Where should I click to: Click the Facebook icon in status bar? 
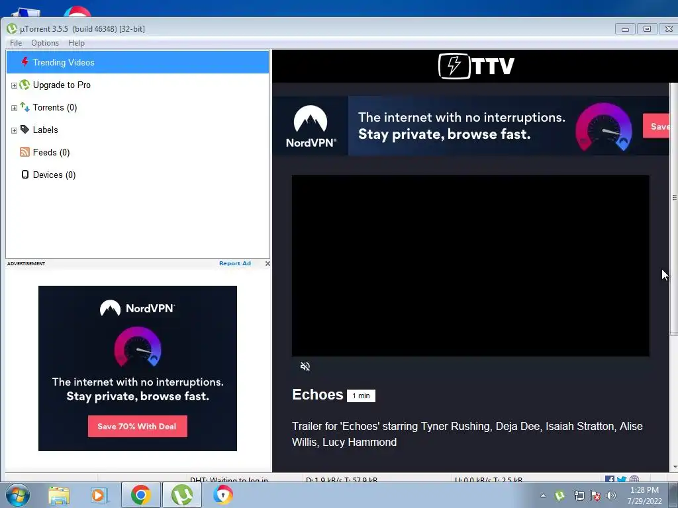(610, 479)
